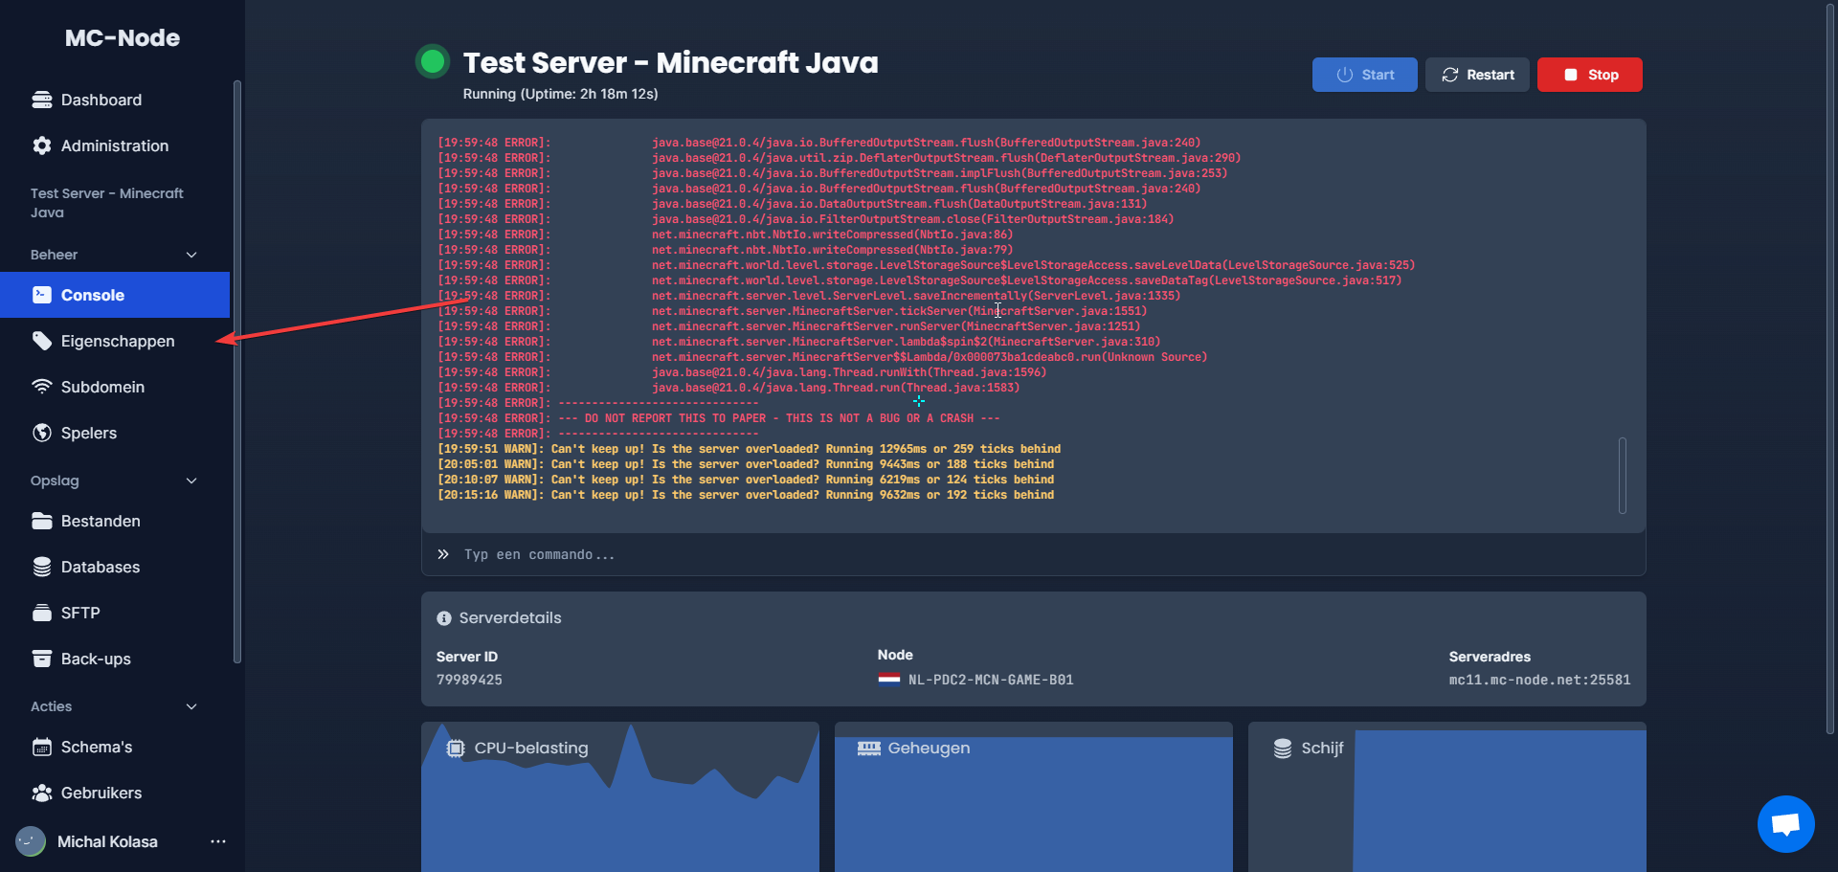1838x872 pixels.
Task: Click the CPU-belasting chip icon
Action: click(x=456, y=749)
